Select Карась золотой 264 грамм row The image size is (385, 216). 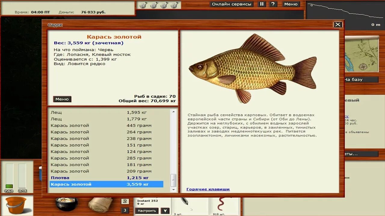pos(106,132)
